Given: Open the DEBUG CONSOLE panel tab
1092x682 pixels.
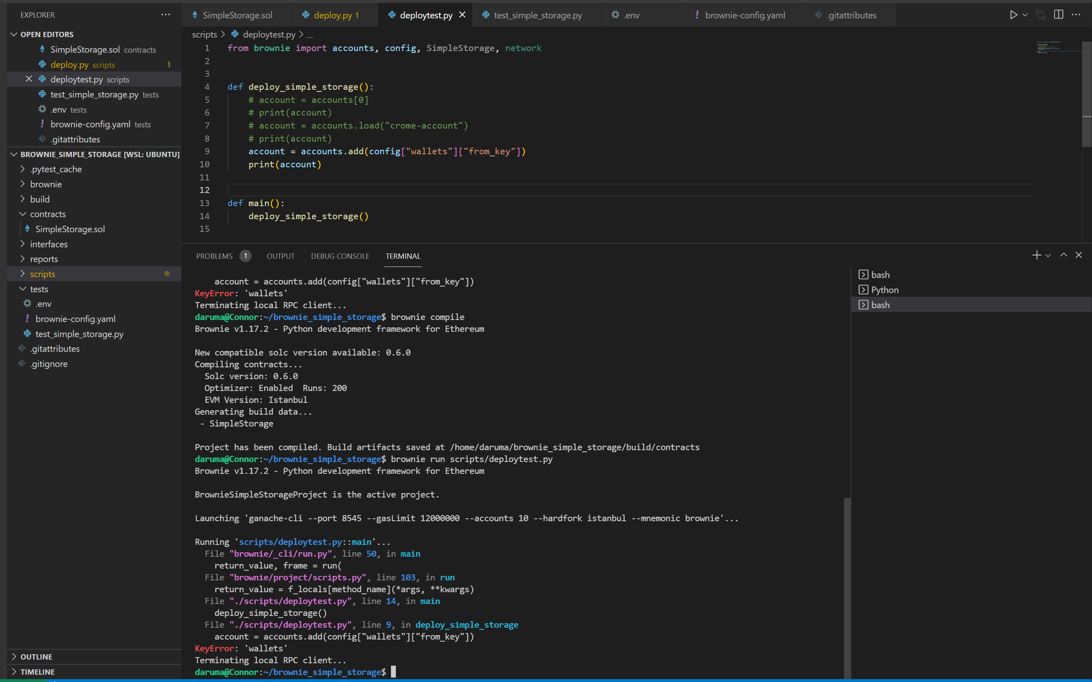Looking at the screenshot, I should point(339,256).
